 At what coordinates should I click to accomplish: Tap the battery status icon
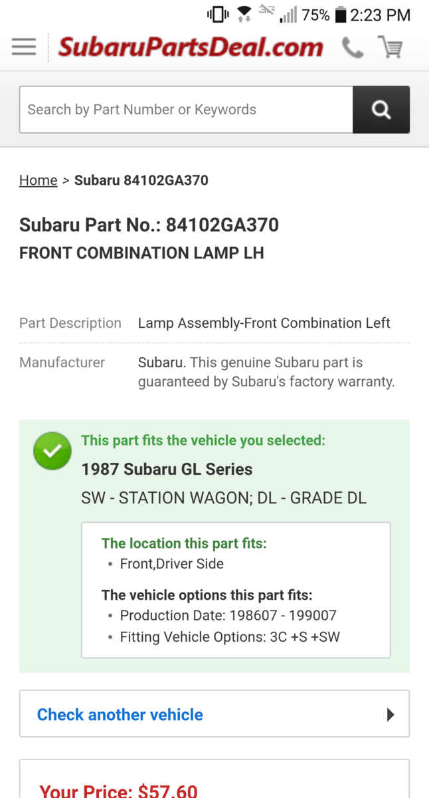coord(340,15)
